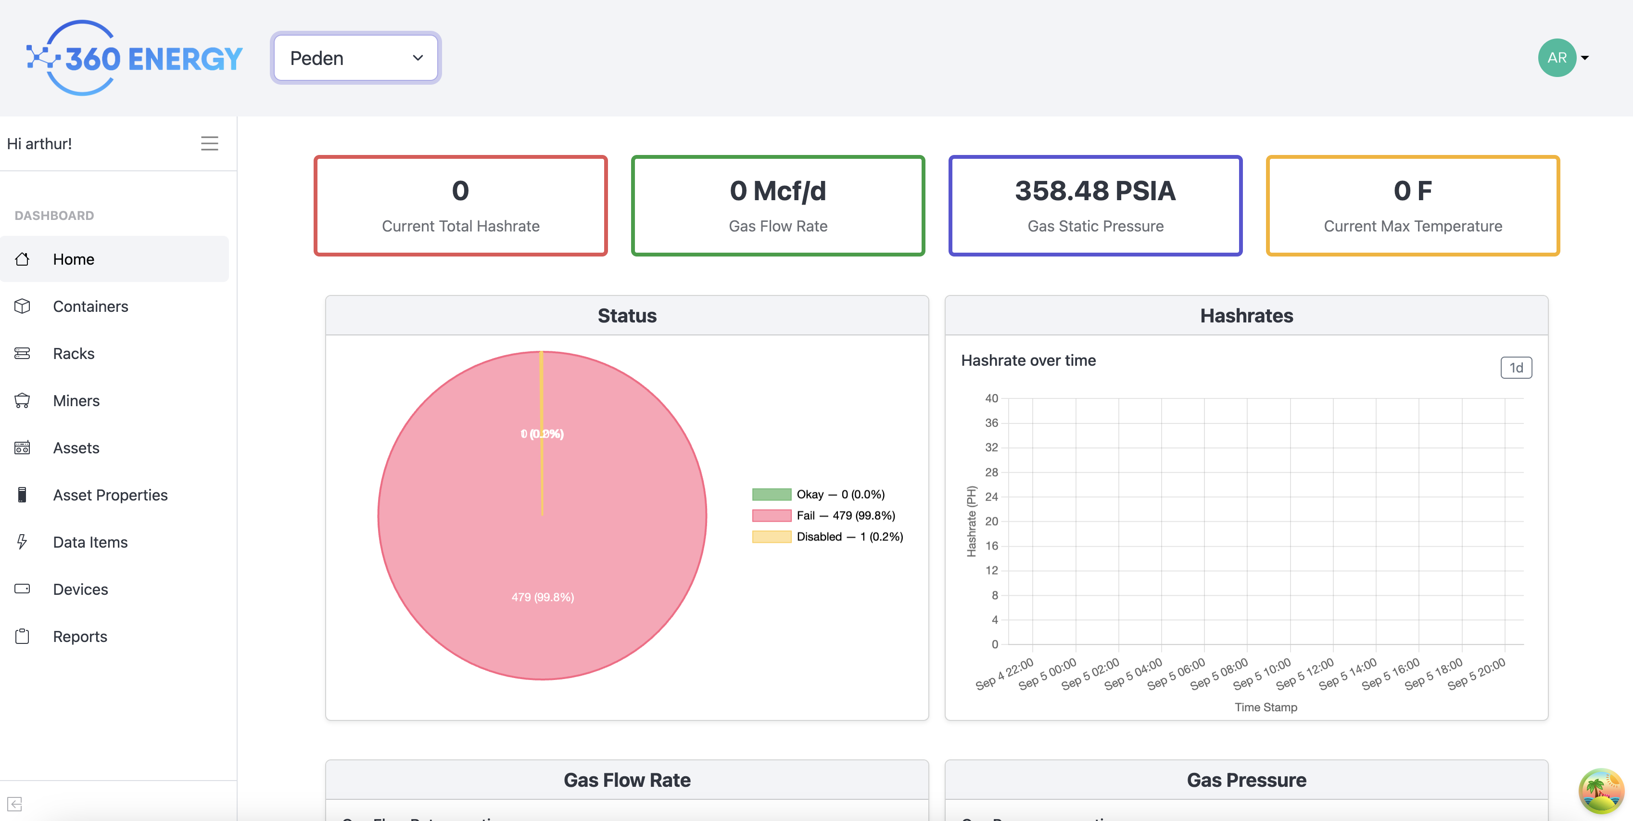Toggle sidebar with hamburger menu icon
This screenshot has width=1633, height=821.
[209, 143]
